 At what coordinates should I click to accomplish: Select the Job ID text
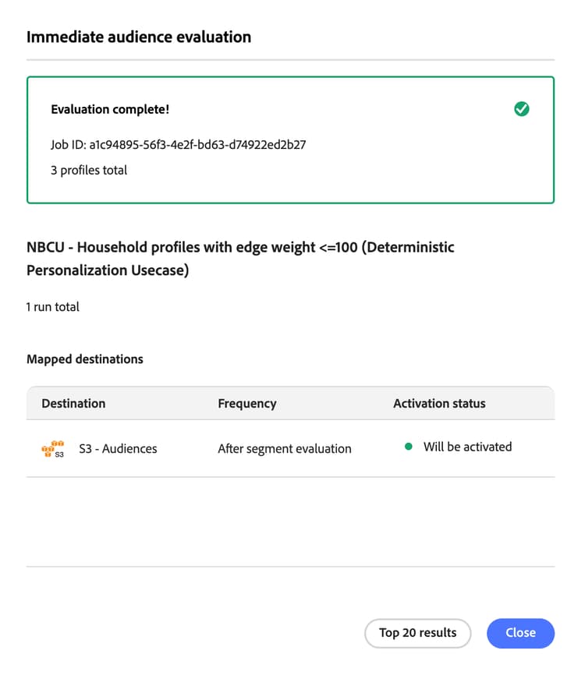pos(179,145)
